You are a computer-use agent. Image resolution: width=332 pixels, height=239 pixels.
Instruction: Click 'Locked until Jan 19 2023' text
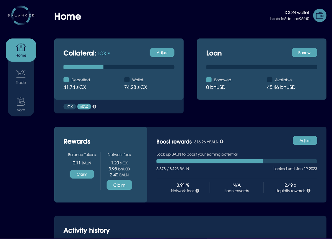(x=295, y=169)
